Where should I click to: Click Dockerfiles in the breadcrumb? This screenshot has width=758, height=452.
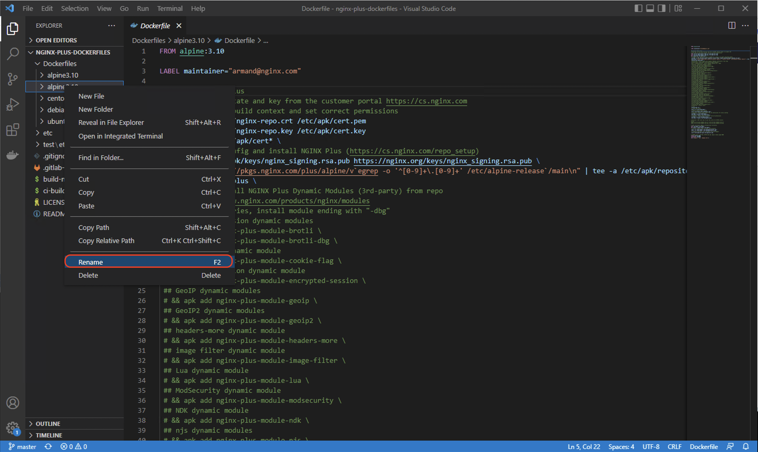click(148, 40)
